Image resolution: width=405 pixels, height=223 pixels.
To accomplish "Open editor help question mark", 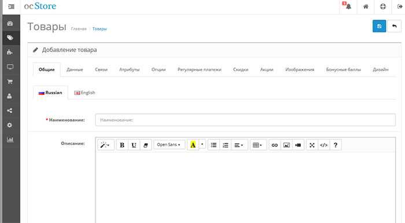I will tap(336, 145).
